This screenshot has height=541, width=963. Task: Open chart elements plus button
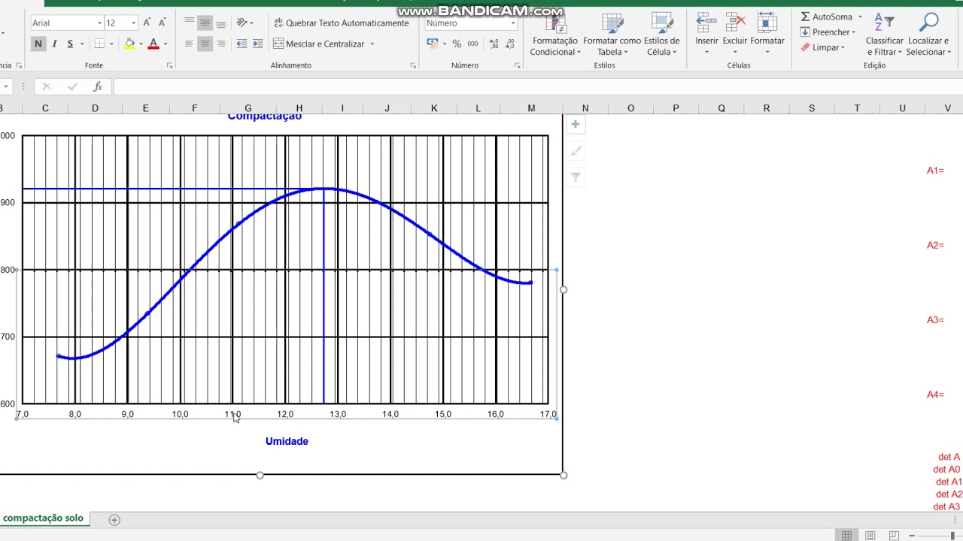point(576,125)
